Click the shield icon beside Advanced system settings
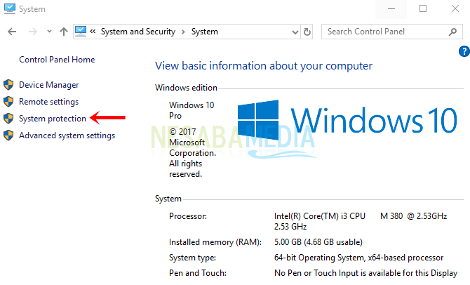Image resolution: width=470 pixels, height=285 pixels. click(9, 135)
